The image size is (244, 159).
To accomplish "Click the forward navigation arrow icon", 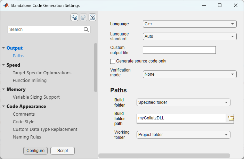I will coord(83,17).
